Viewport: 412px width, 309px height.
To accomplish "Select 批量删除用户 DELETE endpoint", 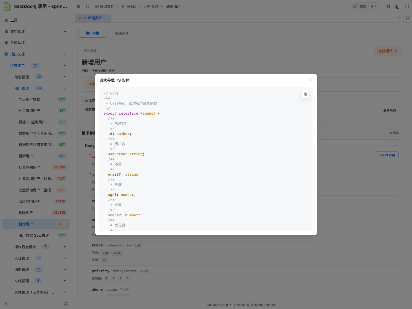I will tap(36, 167).
